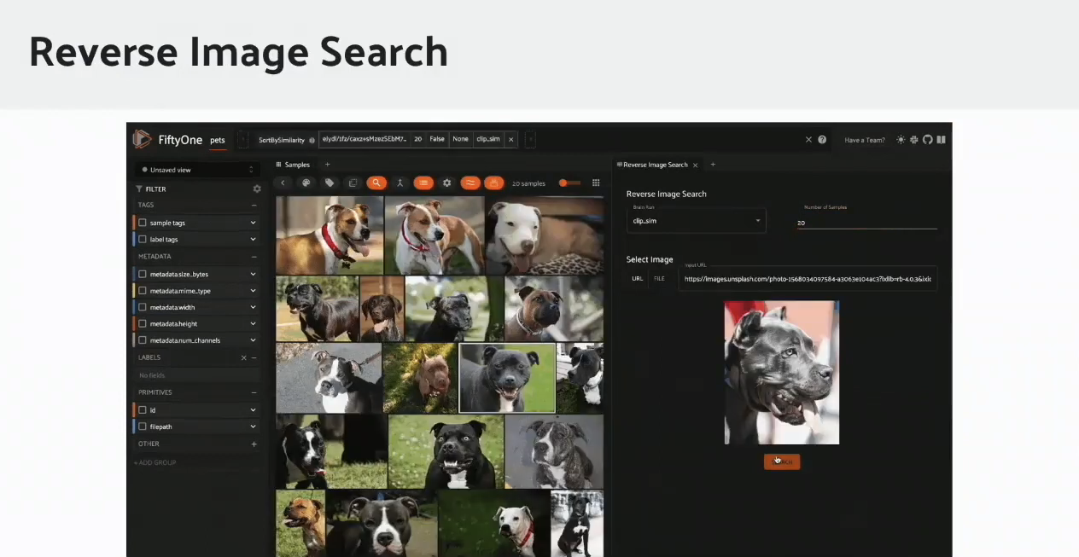This screenshot has width=1079, height=557.
Task: Switch to the FILE tab in Select Image
Action: [658, 278]
